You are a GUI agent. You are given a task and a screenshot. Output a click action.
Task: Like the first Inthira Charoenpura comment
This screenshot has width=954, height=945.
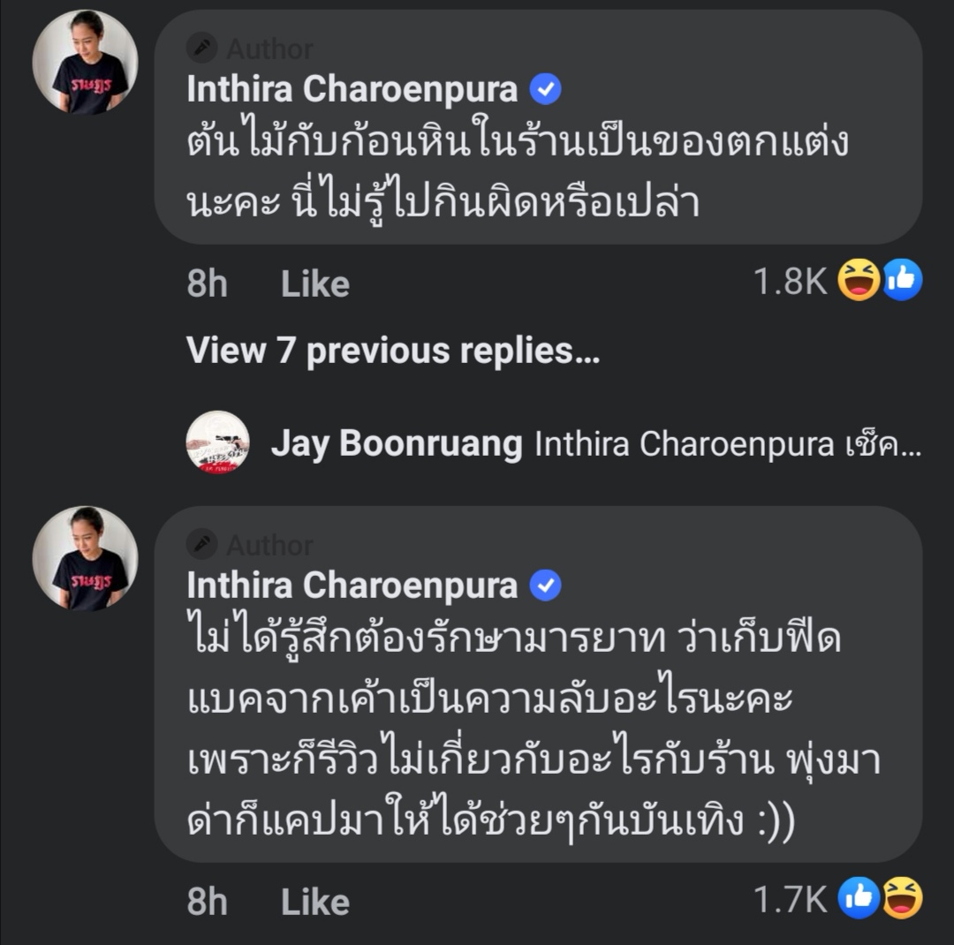[x=314, y=283]
